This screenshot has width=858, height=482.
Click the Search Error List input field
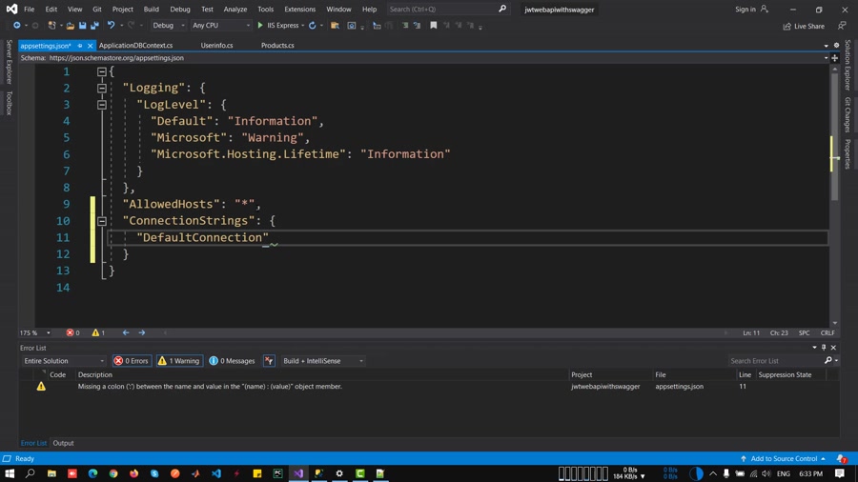(775, 361)
